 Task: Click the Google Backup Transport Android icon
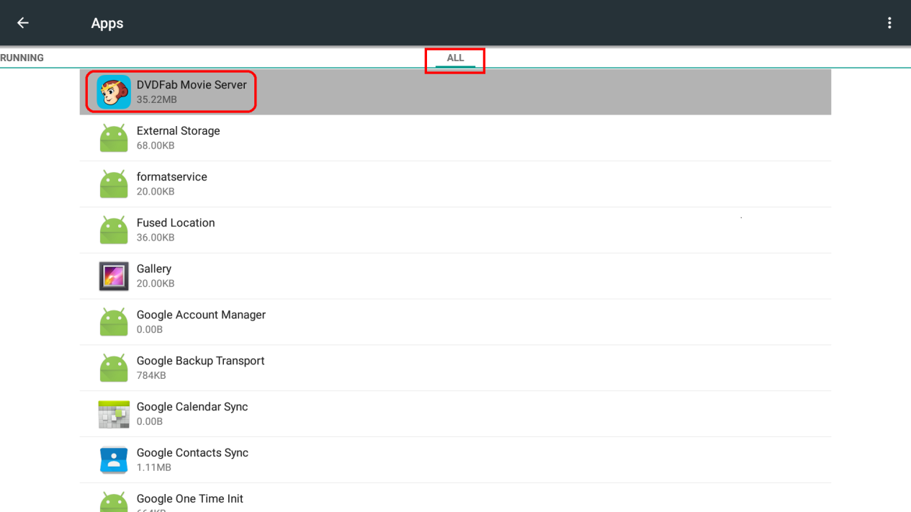pyautogui.click(x=114, y=368)
